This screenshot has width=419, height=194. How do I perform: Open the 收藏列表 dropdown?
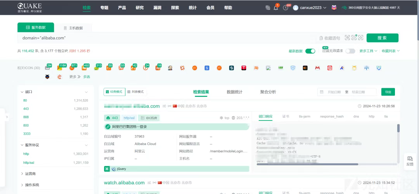click(x=391, y=51)
